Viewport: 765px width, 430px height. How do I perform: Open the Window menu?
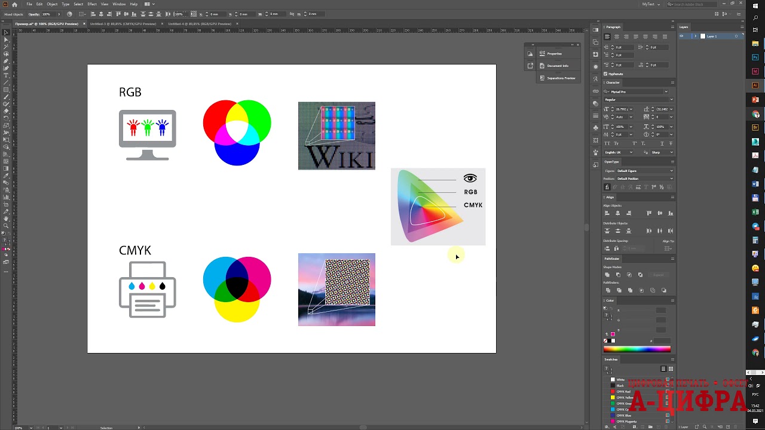coord(119,4)
